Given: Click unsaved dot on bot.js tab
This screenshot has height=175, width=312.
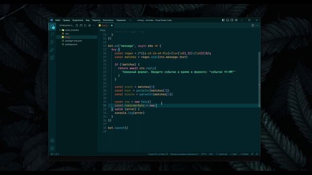Looking at the screenshot, I should point(112,25).
